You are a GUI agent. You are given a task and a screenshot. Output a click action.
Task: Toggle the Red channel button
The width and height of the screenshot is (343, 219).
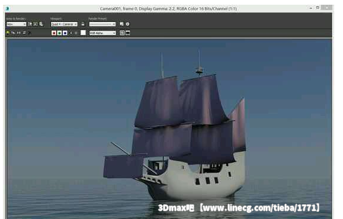54,33
